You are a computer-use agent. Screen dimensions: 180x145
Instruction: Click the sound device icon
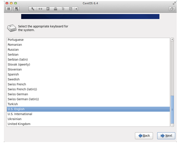[70, 9]
